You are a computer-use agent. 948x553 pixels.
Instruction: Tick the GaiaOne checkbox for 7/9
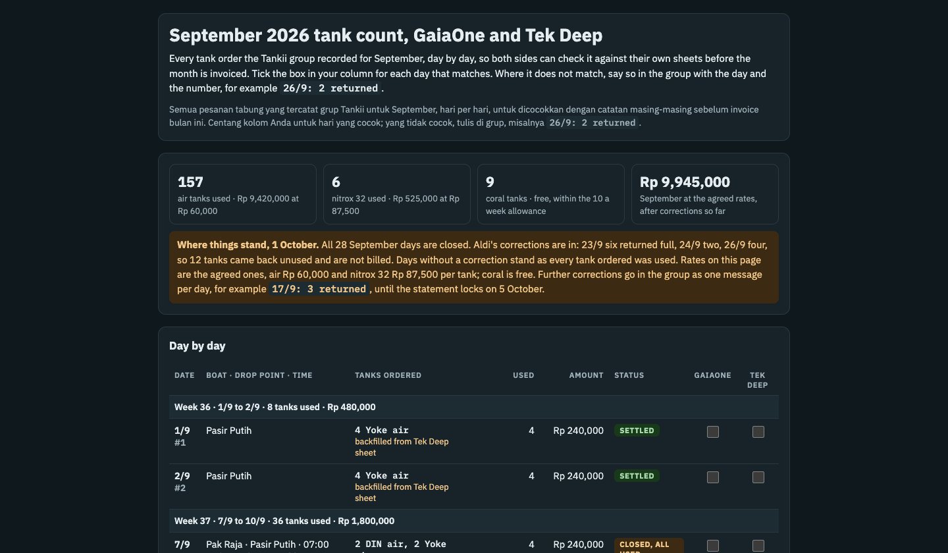[x=713, y=546]
